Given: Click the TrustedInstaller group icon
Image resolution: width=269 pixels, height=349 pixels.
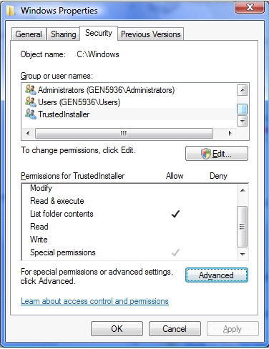Looking at the screenshot, I should 31,114.
